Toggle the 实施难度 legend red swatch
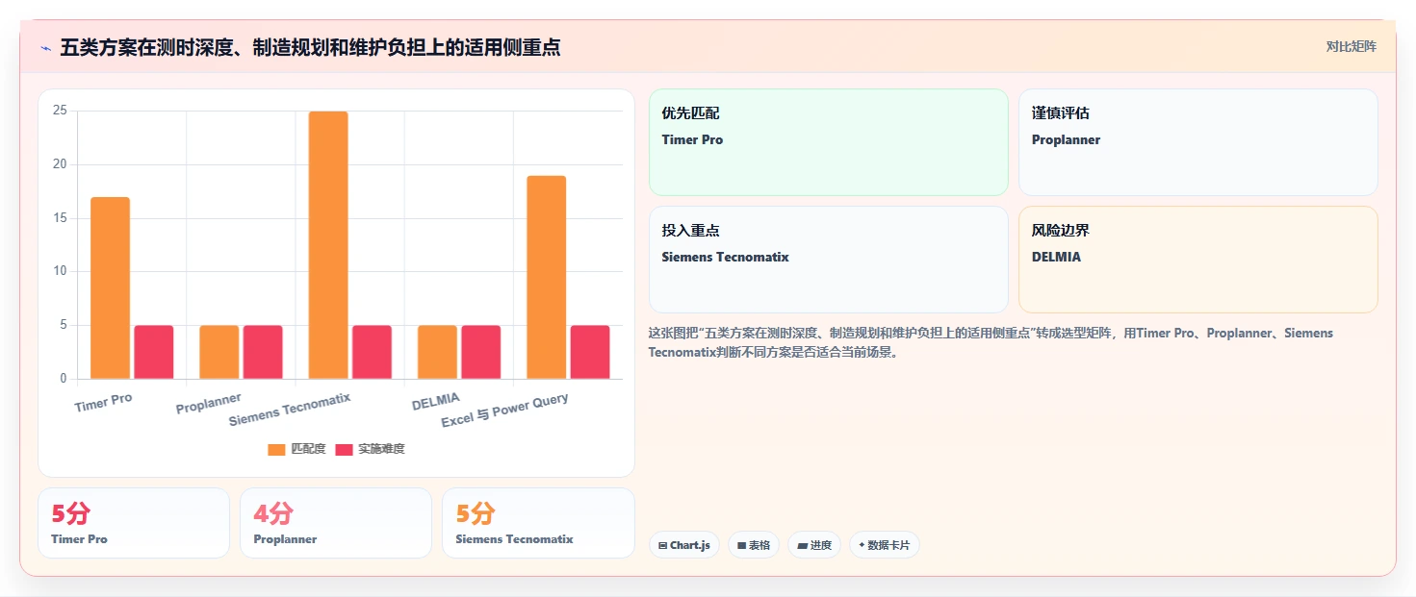Screen dimensions: 1416x597 (x=344, y=449)
